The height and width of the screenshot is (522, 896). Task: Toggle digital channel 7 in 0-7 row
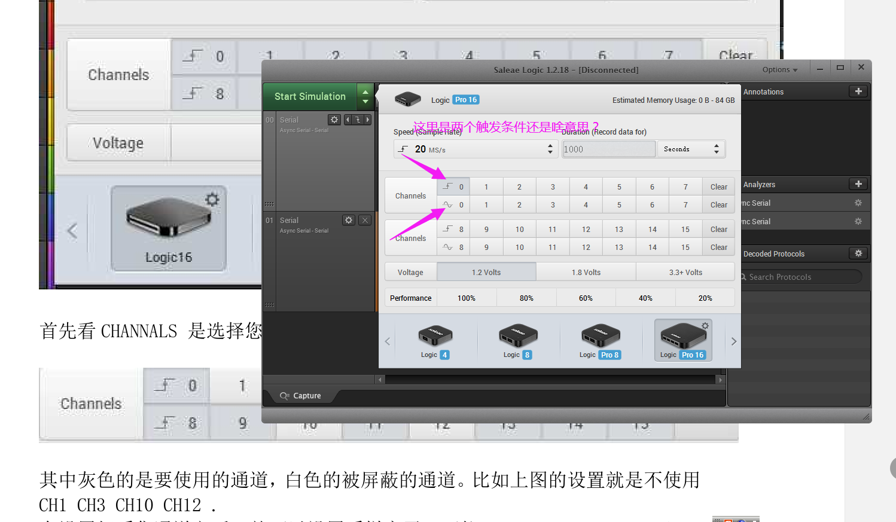(685, 187)
